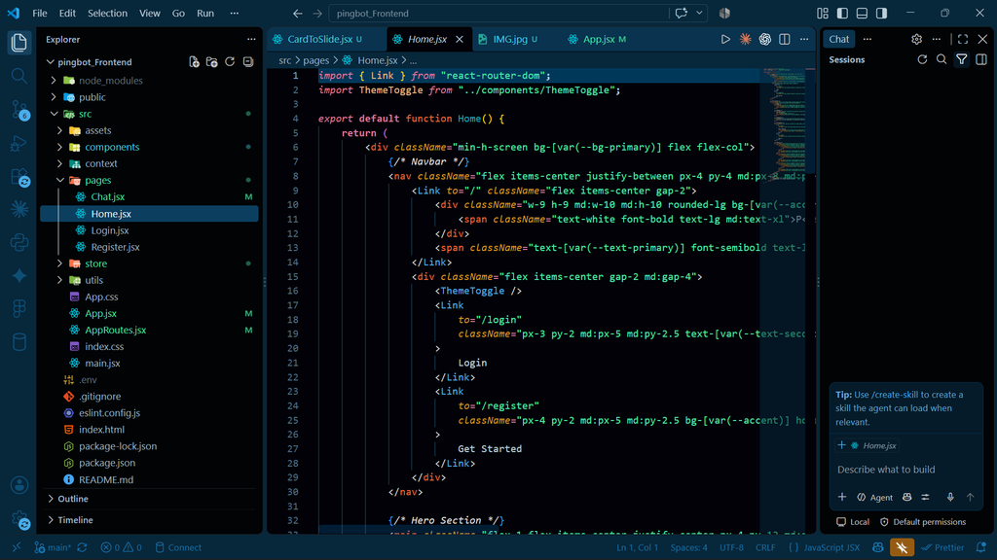
Task: Open the Extensions view in activity bar
Action: [x=19, y=177]
